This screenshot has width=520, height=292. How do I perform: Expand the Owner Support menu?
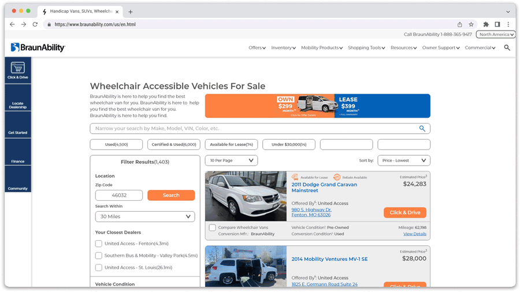pos(441,48)
